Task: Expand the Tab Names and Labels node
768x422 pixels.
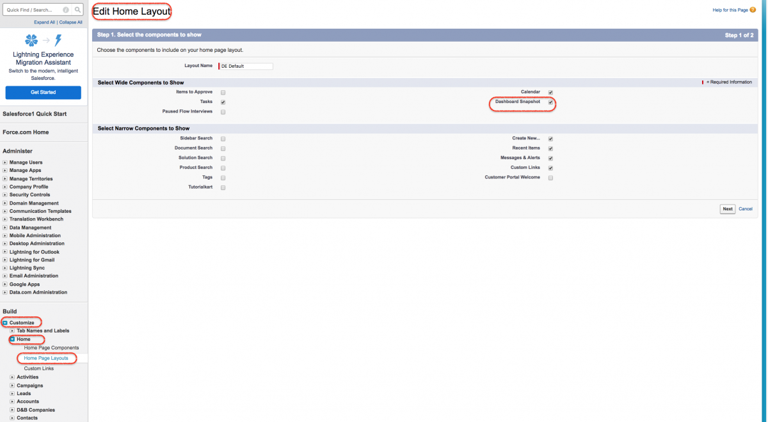Action: pyautogui.click(x=12, y=331)
